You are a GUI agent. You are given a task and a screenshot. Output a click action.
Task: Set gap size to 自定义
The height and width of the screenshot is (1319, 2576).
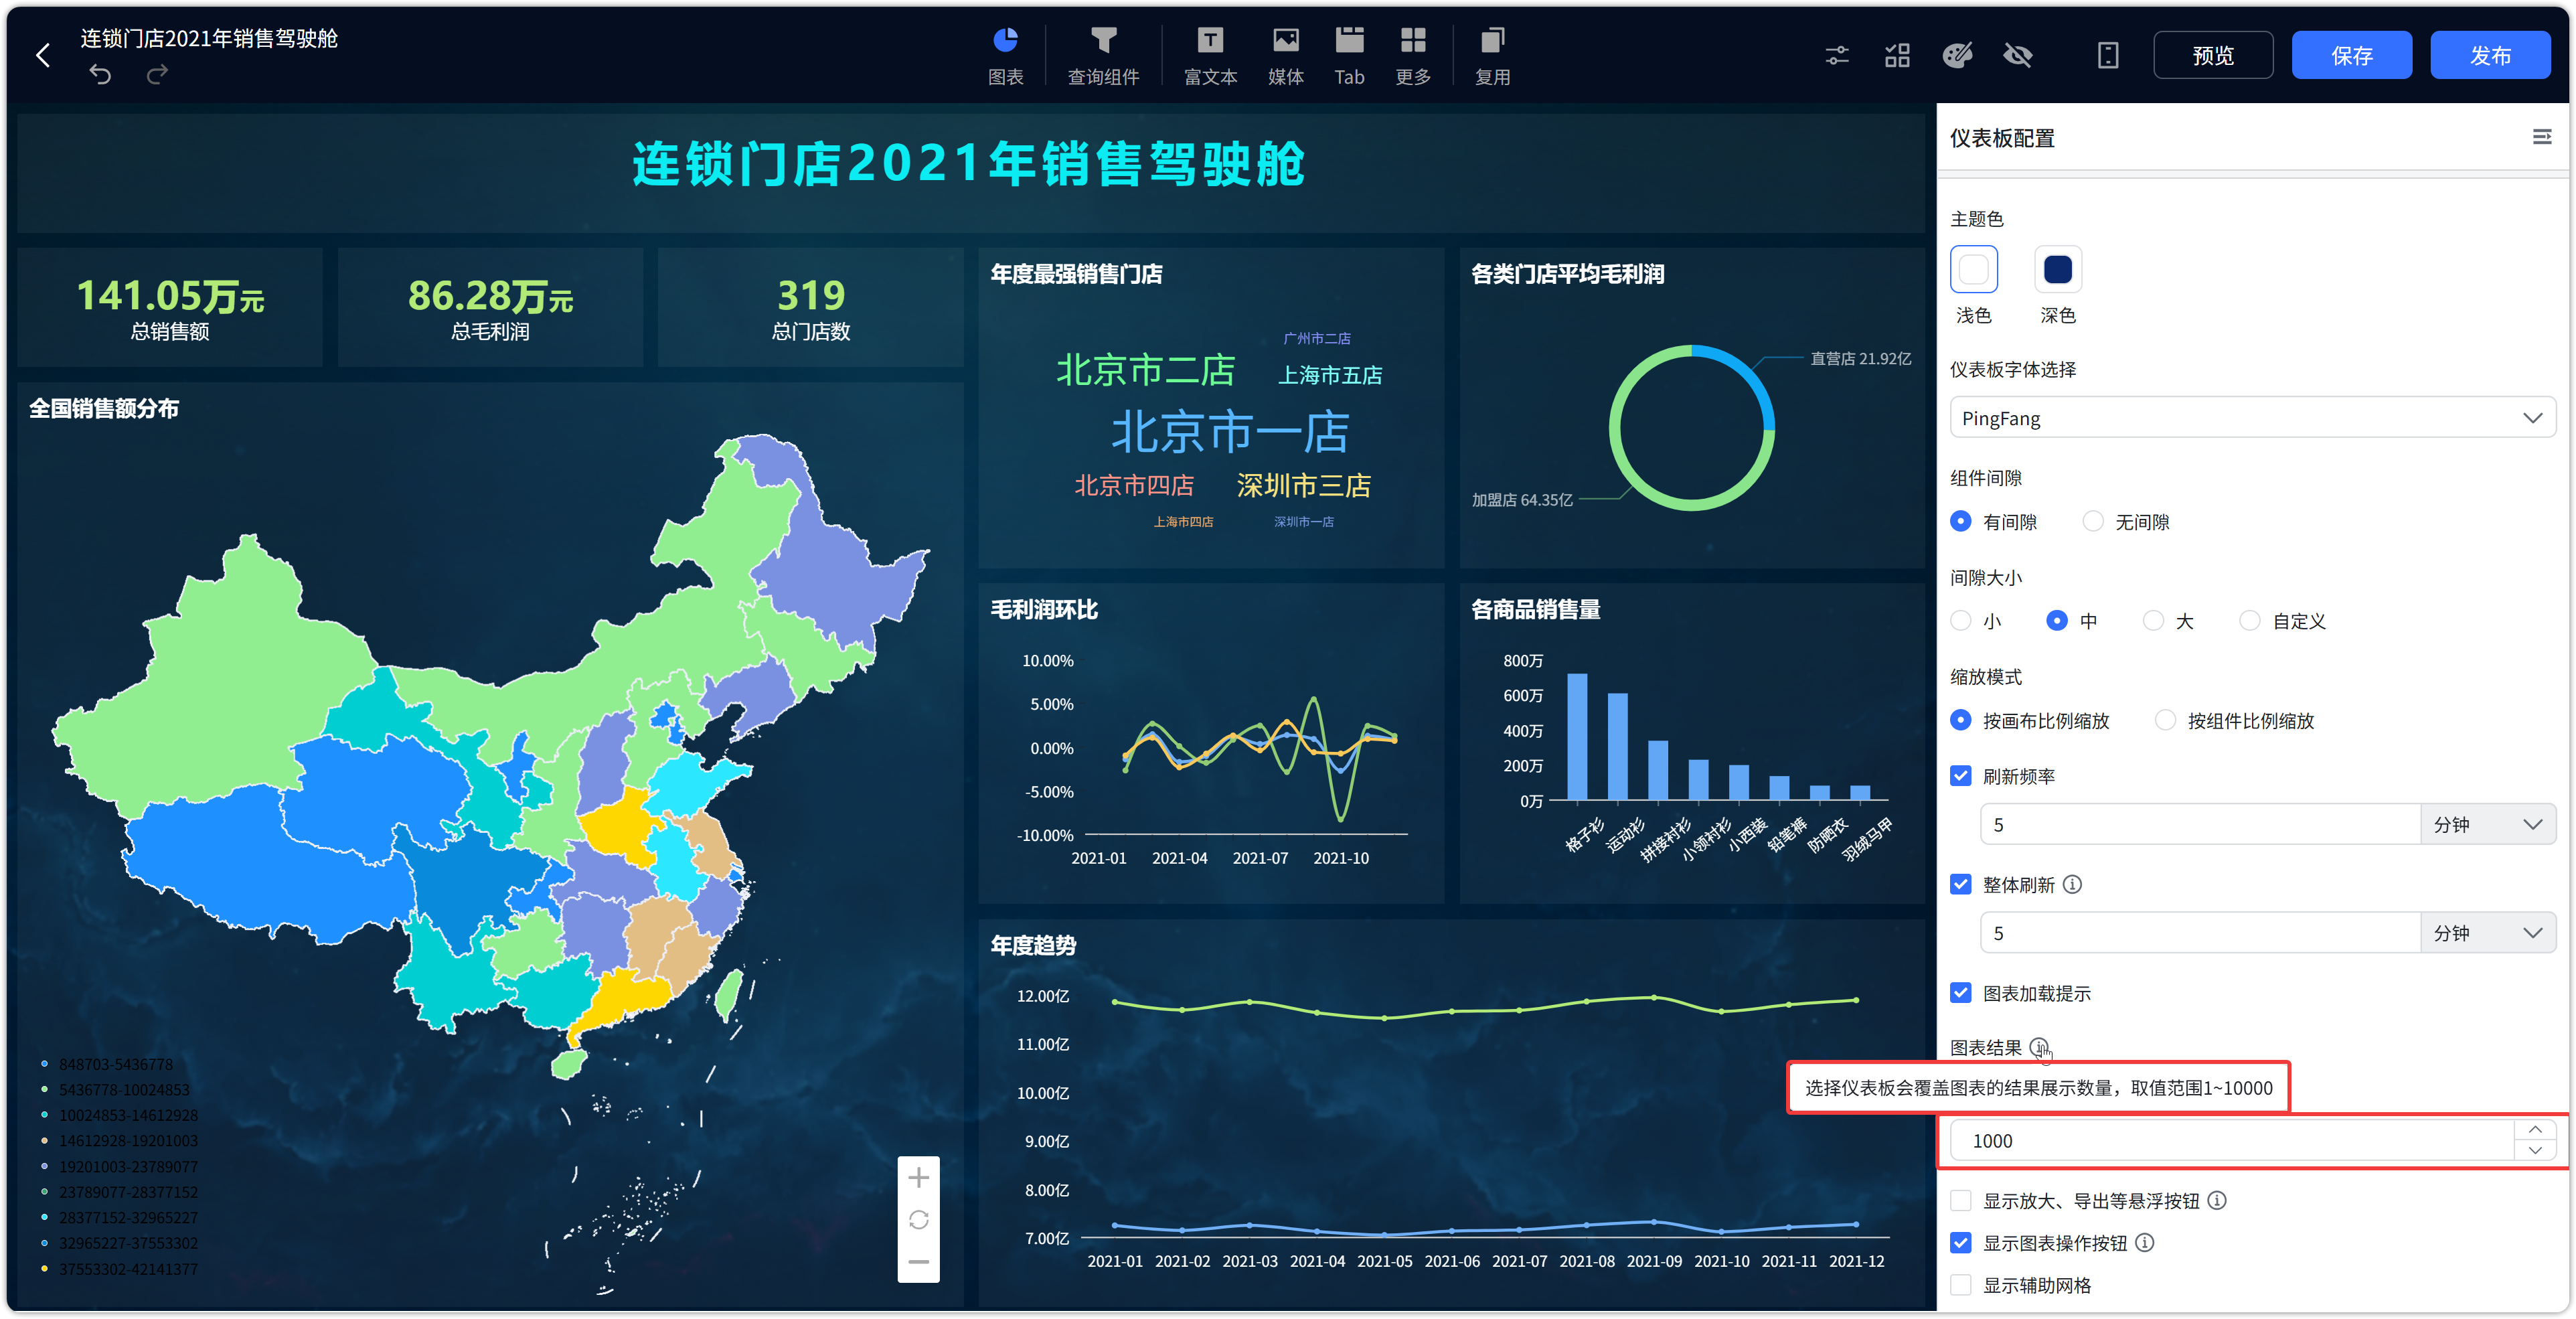2249,620
